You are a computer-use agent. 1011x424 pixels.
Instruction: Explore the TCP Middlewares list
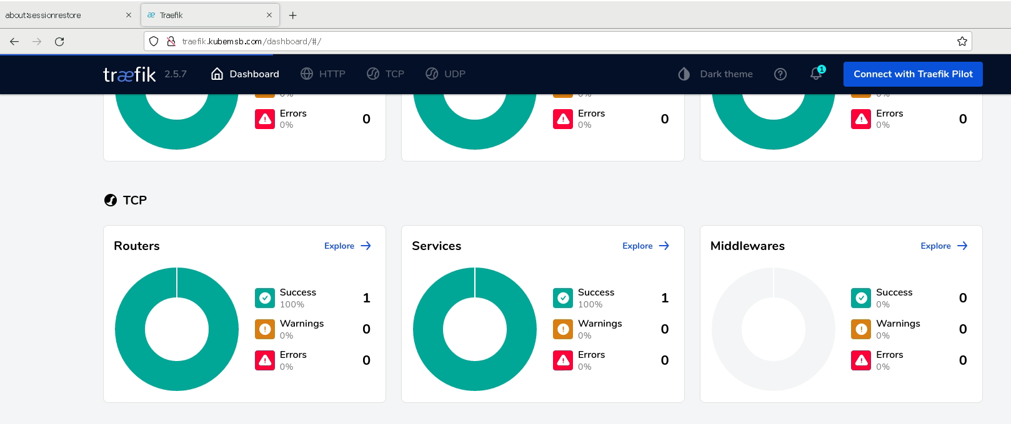pyautogui.click(x=944, y=246)
